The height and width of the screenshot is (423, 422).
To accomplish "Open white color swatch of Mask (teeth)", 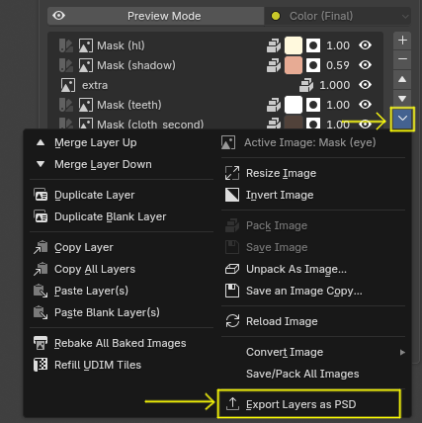I will point(294,105).
